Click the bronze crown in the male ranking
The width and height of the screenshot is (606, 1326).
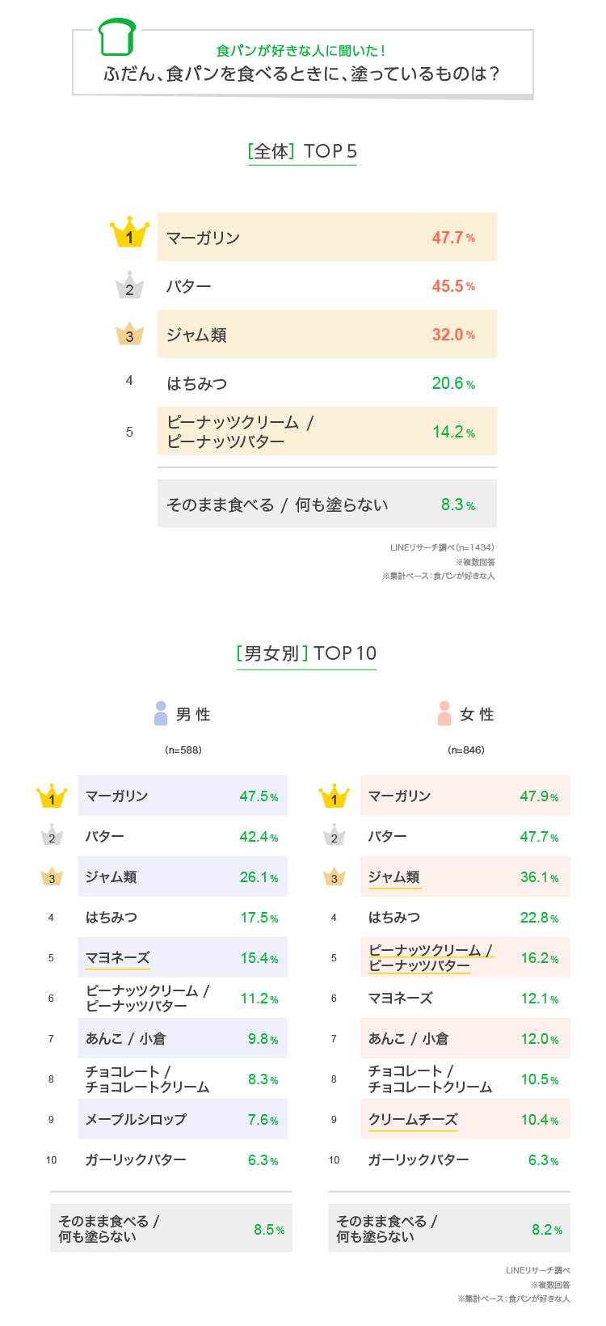tap(52, 876)
